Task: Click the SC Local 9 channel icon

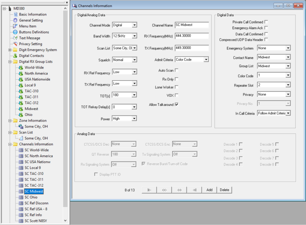Action: pos(21,168)
